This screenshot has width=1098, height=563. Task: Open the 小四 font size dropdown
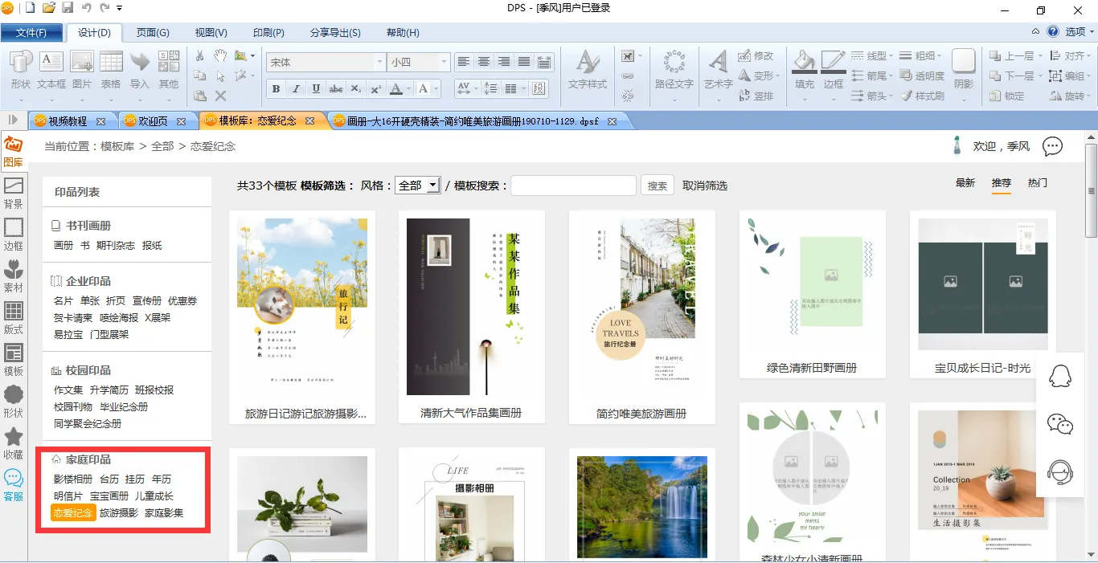(443, 62)
